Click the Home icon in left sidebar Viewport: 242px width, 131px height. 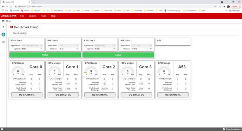[x=3, y=27]
